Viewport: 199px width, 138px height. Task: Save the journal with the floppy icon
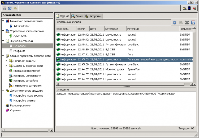[193, 23]
